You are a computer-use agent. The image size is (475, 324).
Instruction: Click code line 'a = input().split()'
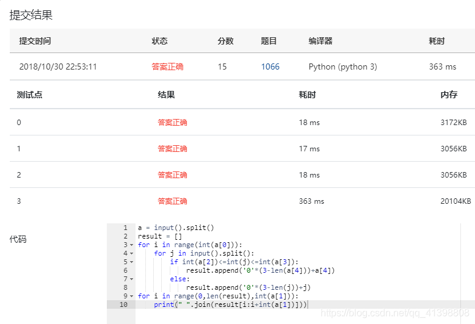point(176,228)
